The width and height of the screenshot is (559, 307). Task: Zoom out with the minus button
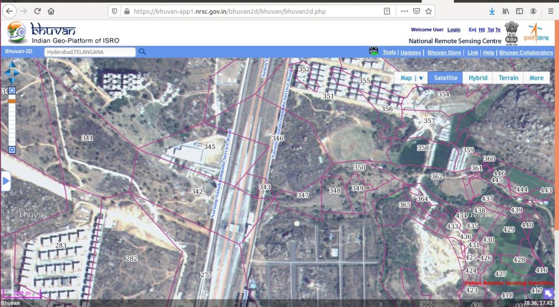[12, 149]
